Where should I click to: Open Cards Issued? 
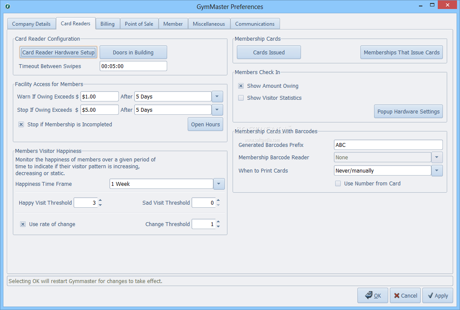[269, 52]
